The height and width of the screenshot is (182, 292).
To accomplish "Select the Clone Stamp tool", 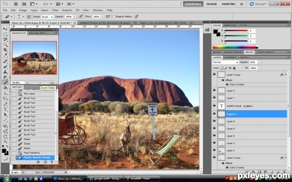I will [x=5, y=72].
